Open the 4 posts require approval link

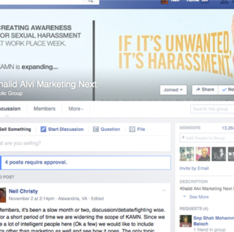(x=36, y=162)
